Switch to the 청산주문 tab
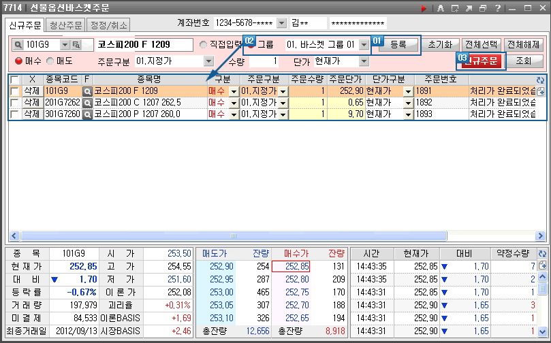The height and width of the screenshot is (343, 551). 65,25
